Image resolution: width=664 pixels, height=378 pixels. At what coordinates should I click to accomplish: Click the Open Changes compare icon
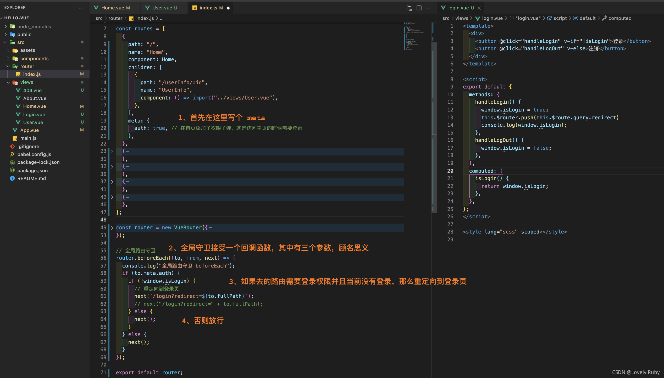click(409, 8)
